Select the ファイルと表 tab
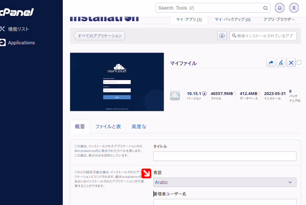306x205 pixels. pos(108,127)
